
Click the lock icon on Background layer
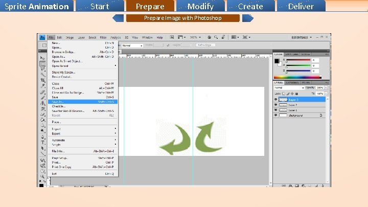tap(320, 115)
